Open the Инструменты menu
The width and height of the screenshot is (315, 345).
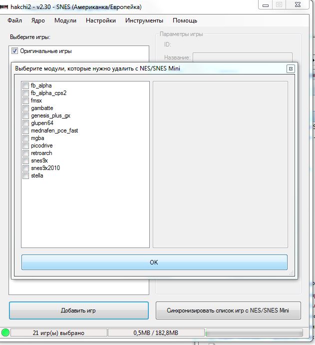[x=144, y=20]
